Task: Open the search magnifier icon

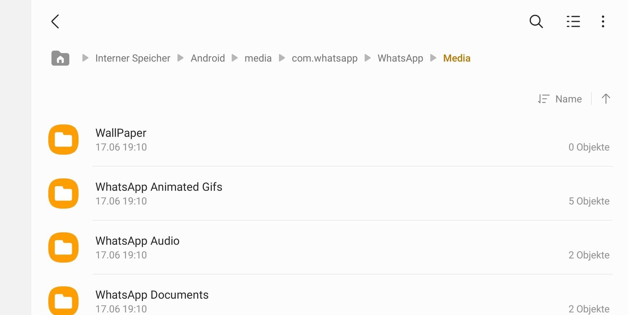Action: pyautogui.click(x=536, y=22)
